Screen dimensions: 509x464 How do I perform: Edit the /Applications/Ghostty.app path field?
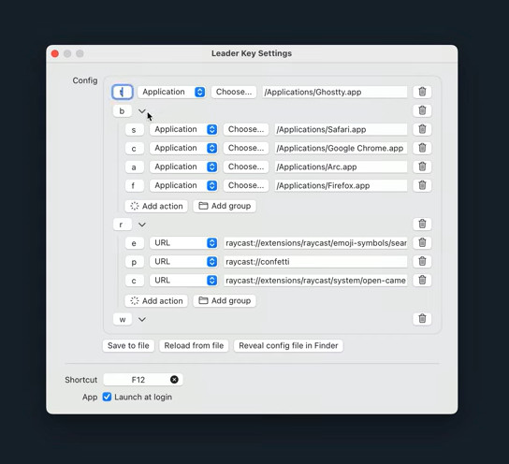tap(335, 93)
